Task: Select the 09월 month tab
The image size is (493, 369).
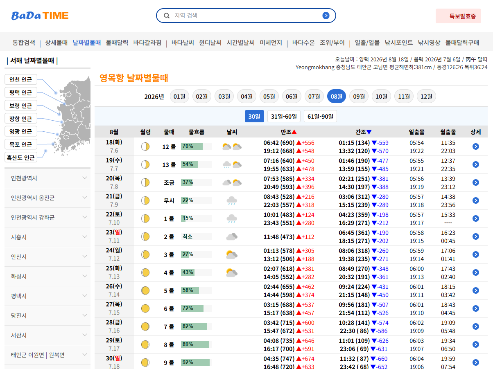Action: [x=359, y=97]
